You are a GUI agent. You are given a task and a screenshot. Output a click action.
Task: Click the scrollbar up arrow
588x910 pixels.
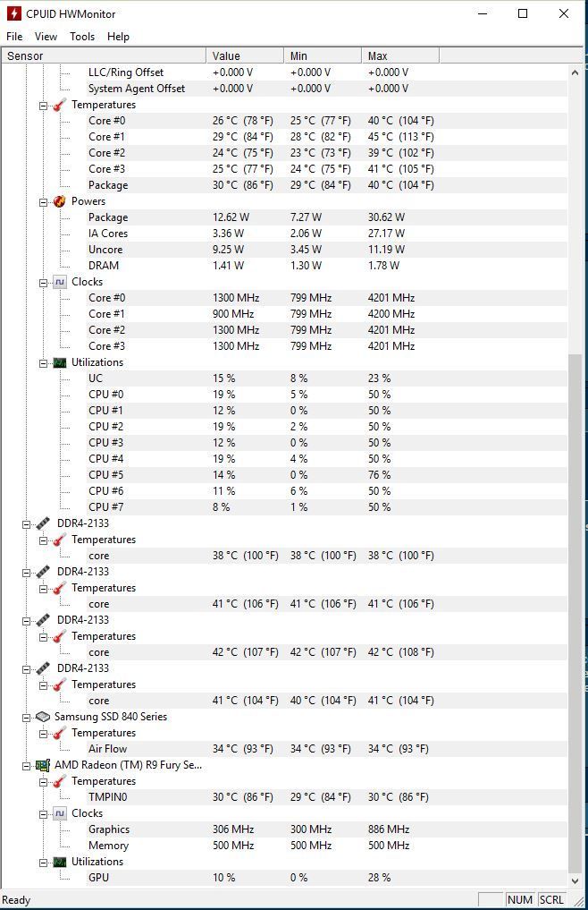(575, 72)
